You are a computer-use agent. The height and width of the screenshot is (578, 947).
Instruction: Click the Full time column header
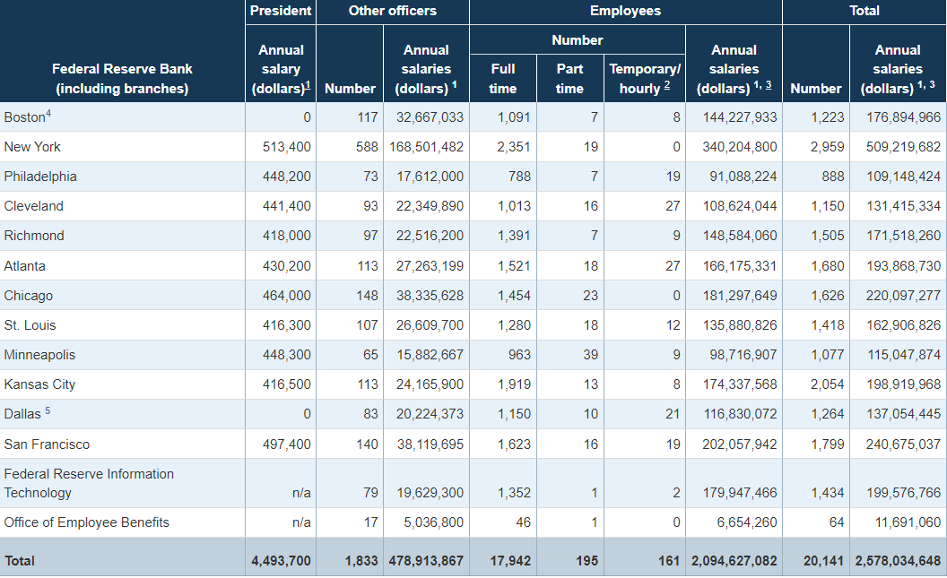point(502,79)
